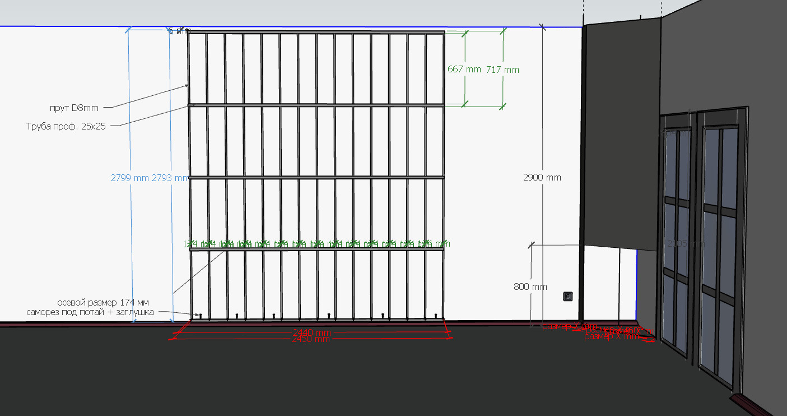Click the 'саморез под потай + заглушка' annotation

90,312
